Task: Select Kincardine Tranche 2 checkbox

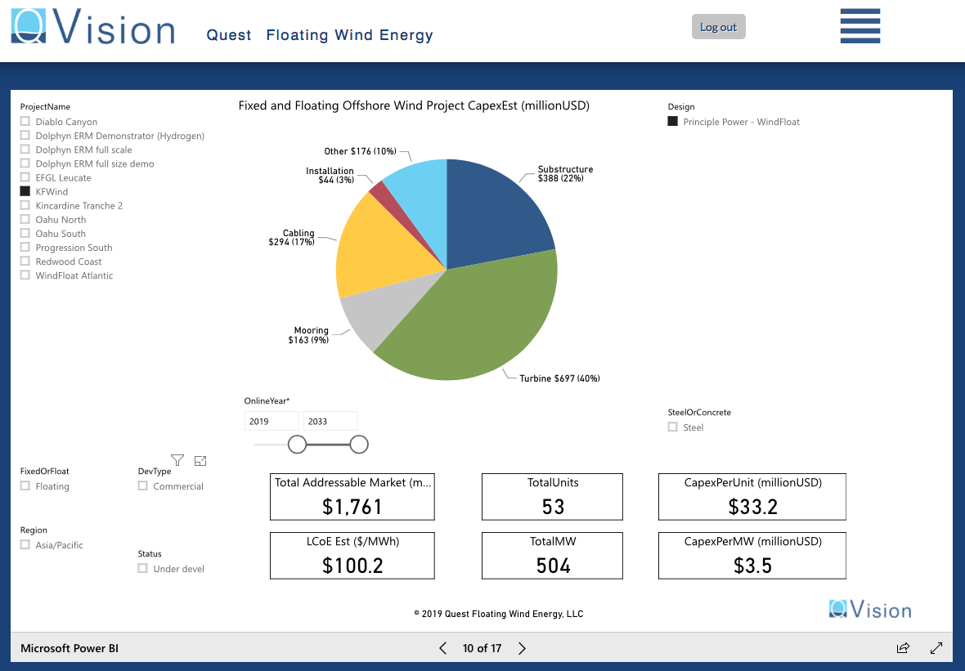Action: tap(25, 205)
